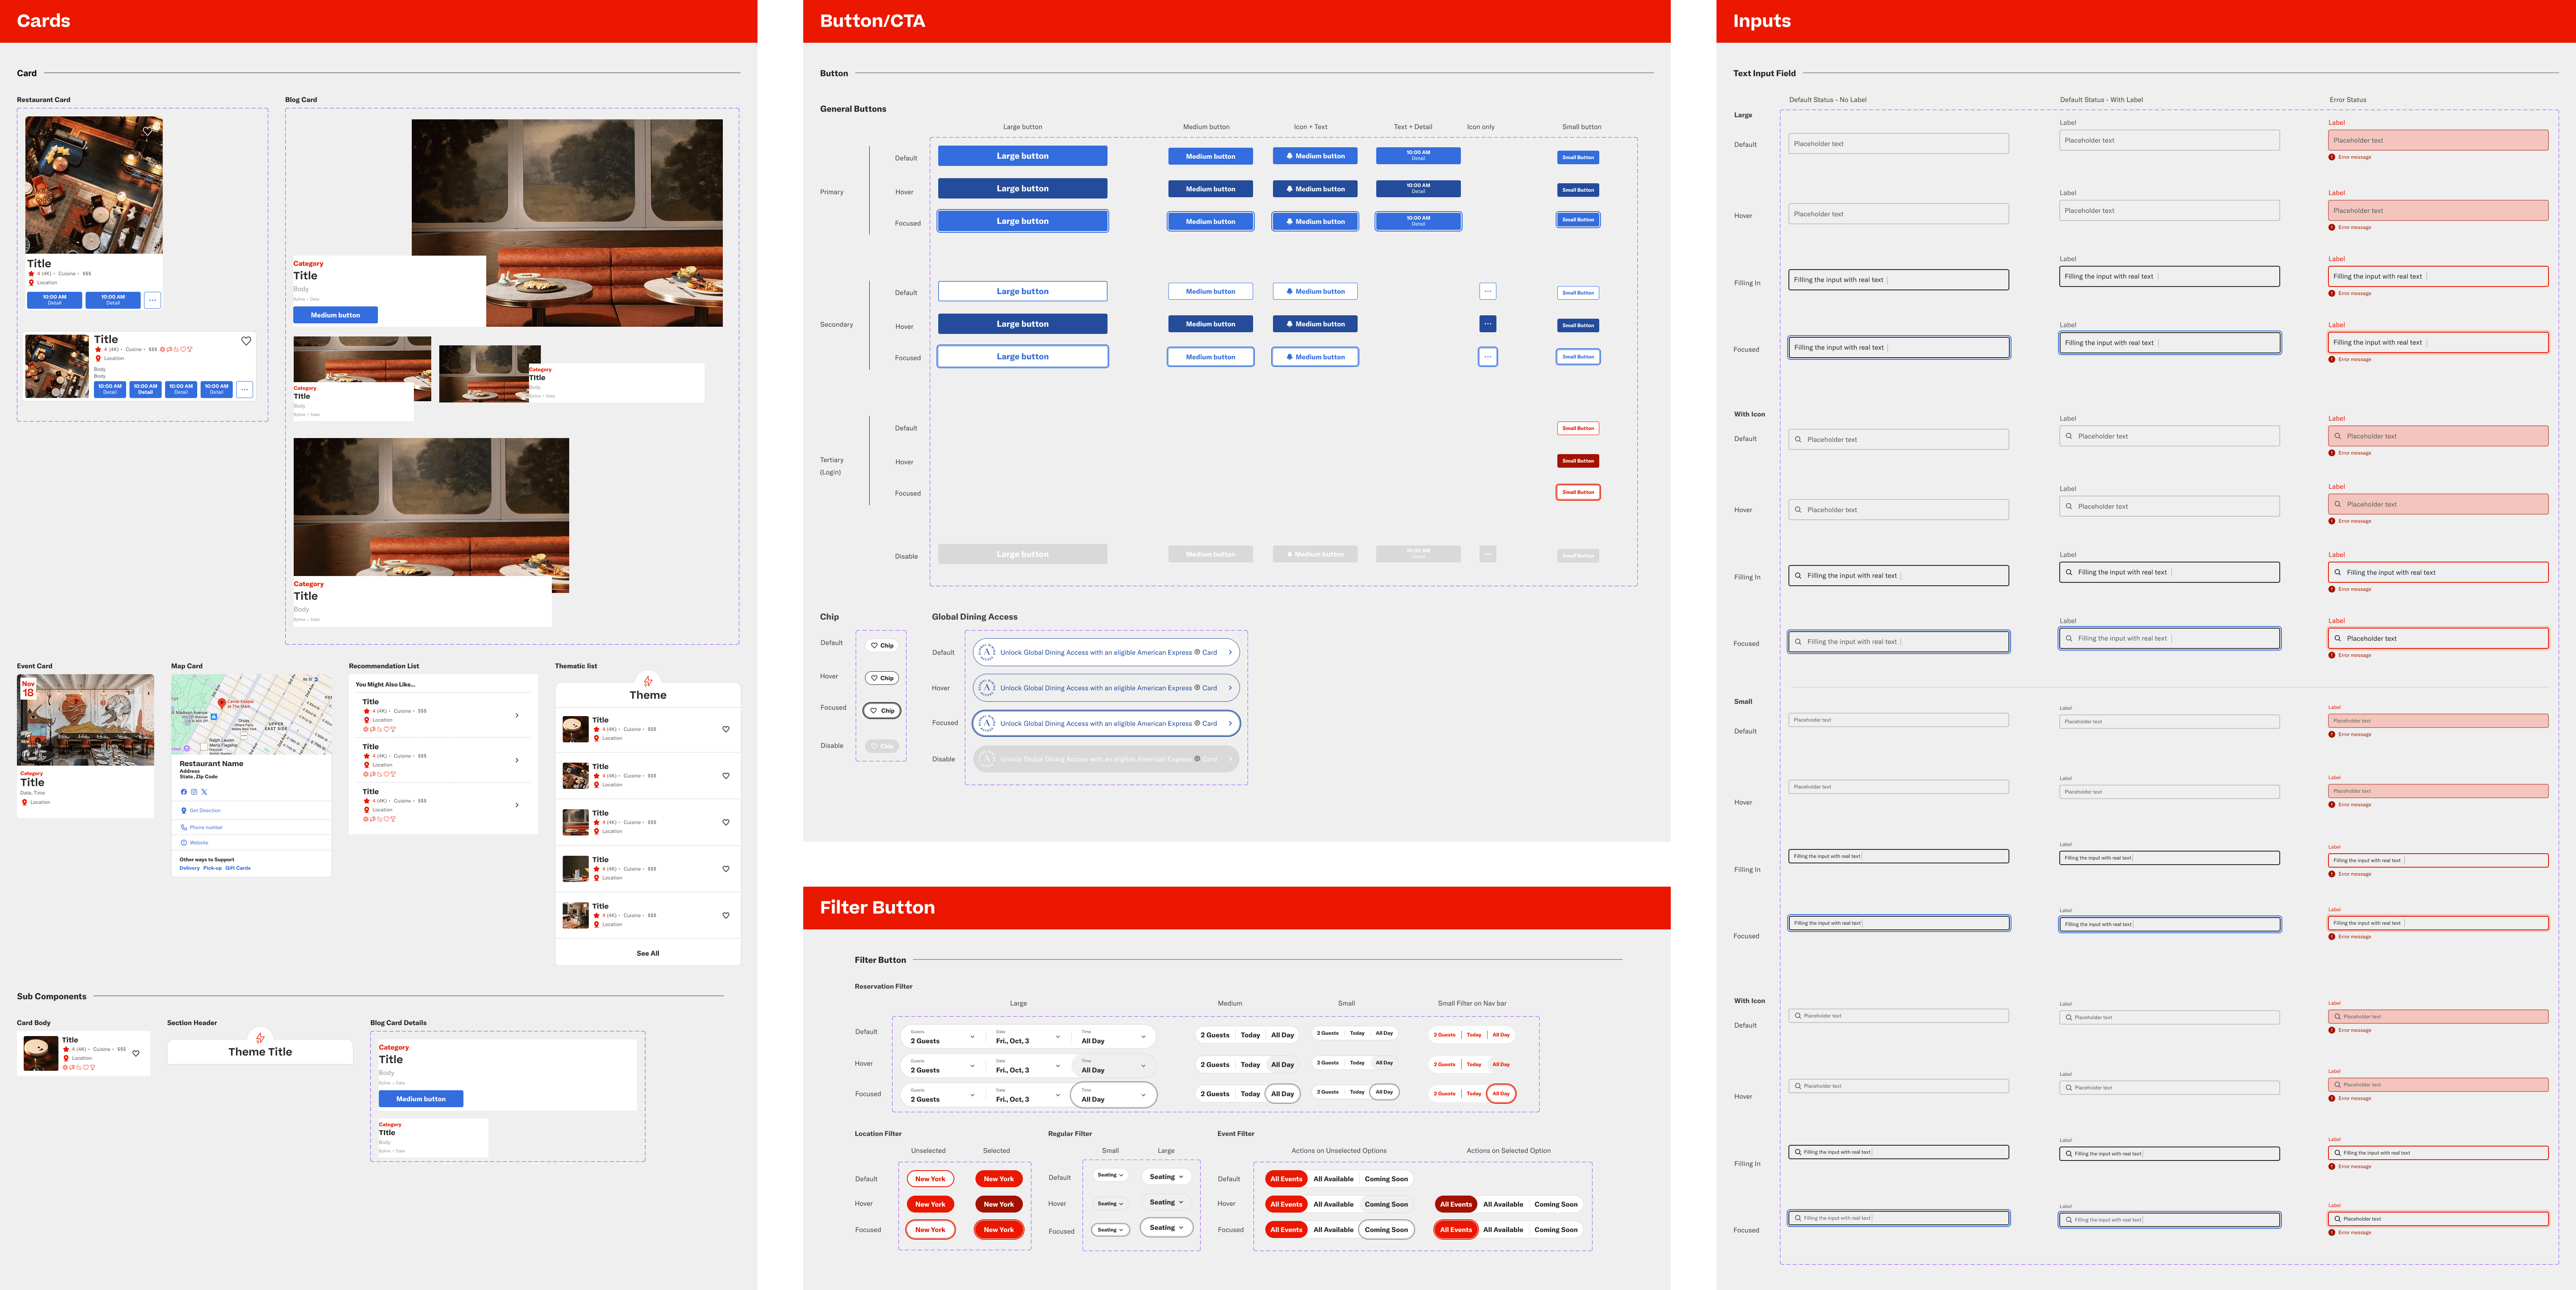The height and width of the screenshot is (1290, 2576).
Task: Select the Default unselected New York location filter
Action: (930, 1179)
